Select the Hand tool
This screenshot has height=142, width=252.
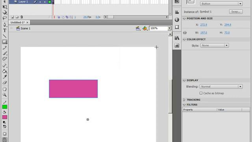click(5, 89)
